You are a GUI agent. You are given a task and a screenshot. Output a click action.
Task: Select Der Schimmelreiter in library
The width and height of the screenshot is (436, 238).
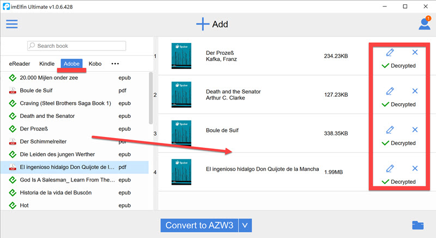click(x=74, y=141)
